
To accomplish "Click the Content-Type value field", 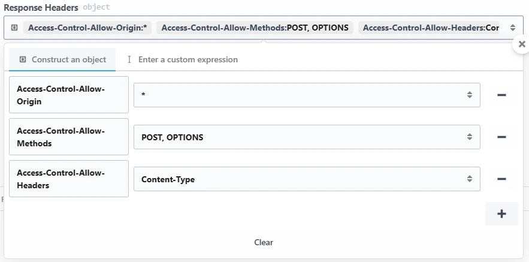I will (x=300, y=179).
